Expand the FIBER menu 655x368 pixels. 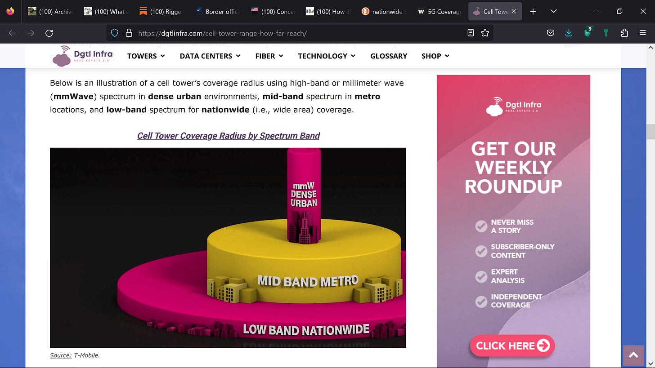[x=269, y=56]
